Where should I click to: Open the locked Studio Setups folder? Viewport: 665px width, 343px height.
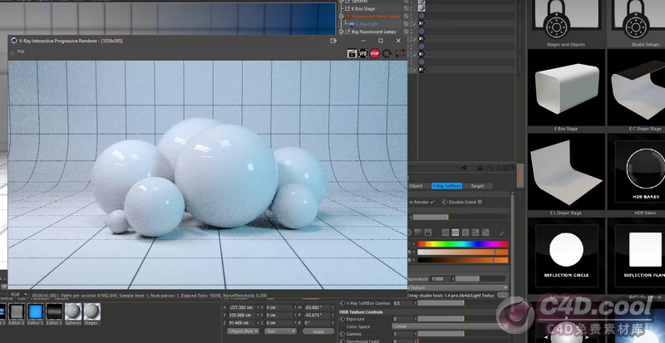(x=636, y=21)
